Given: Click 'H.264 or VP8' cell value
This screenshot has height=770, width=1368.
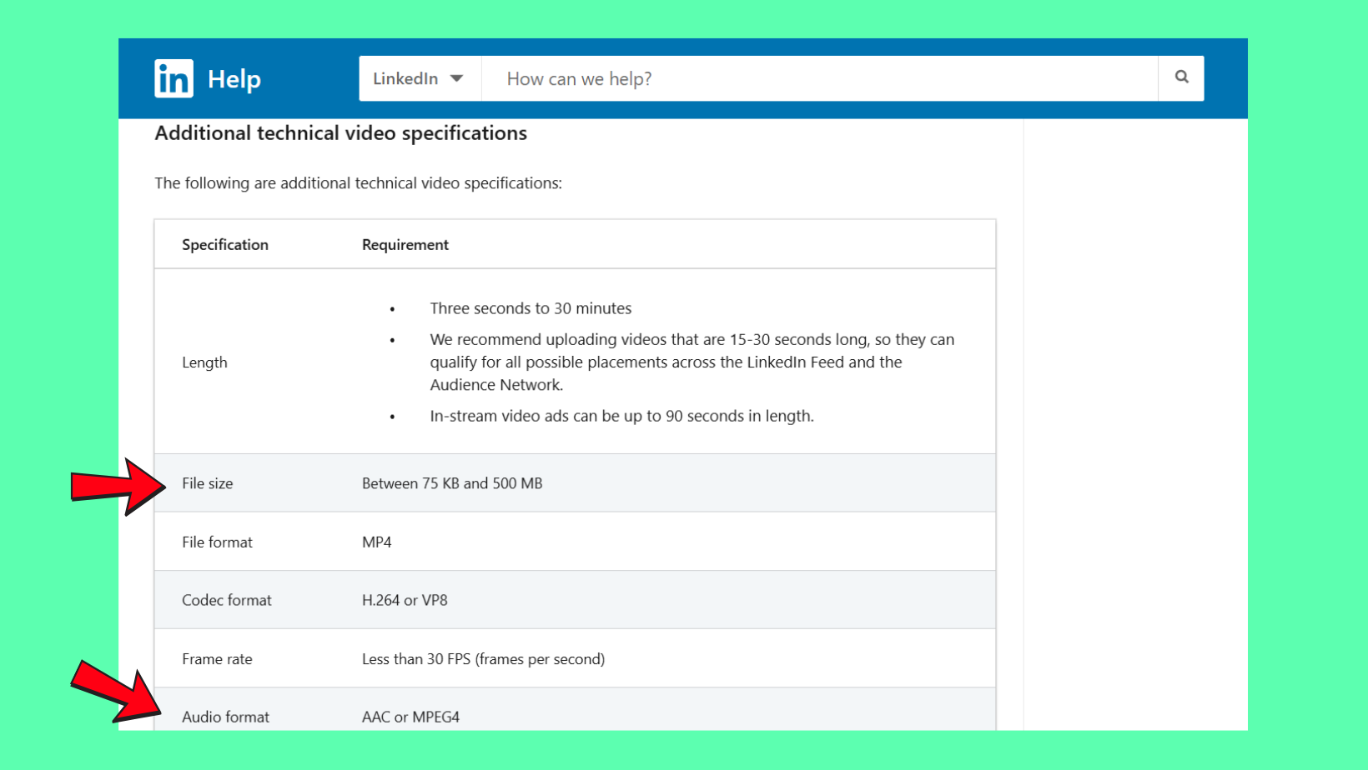Looking at the screenshot, I should (405, 600).
